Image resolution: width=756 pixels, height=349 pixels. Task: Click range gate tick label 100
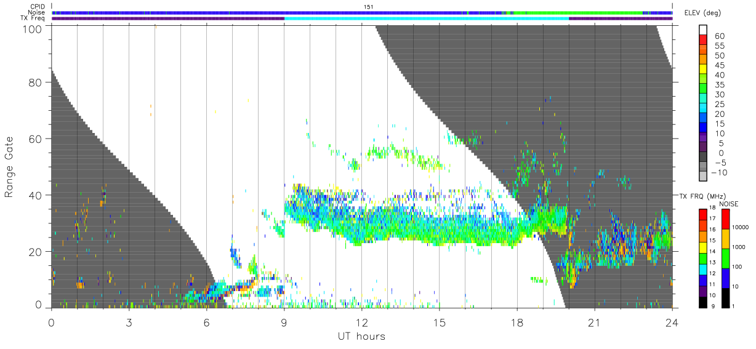(x=33, y=29)
